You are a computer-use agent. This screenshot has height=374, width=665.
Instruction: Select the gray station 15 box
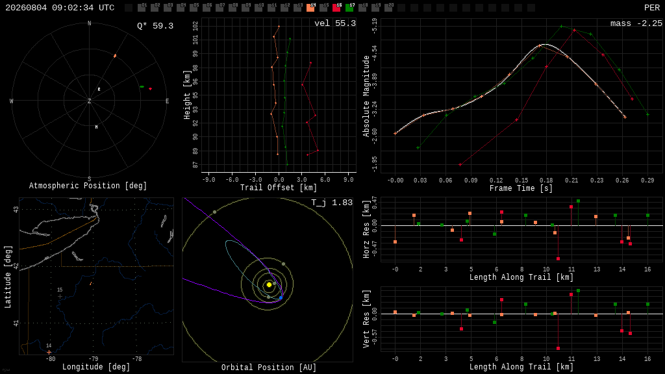coord(323,7)
